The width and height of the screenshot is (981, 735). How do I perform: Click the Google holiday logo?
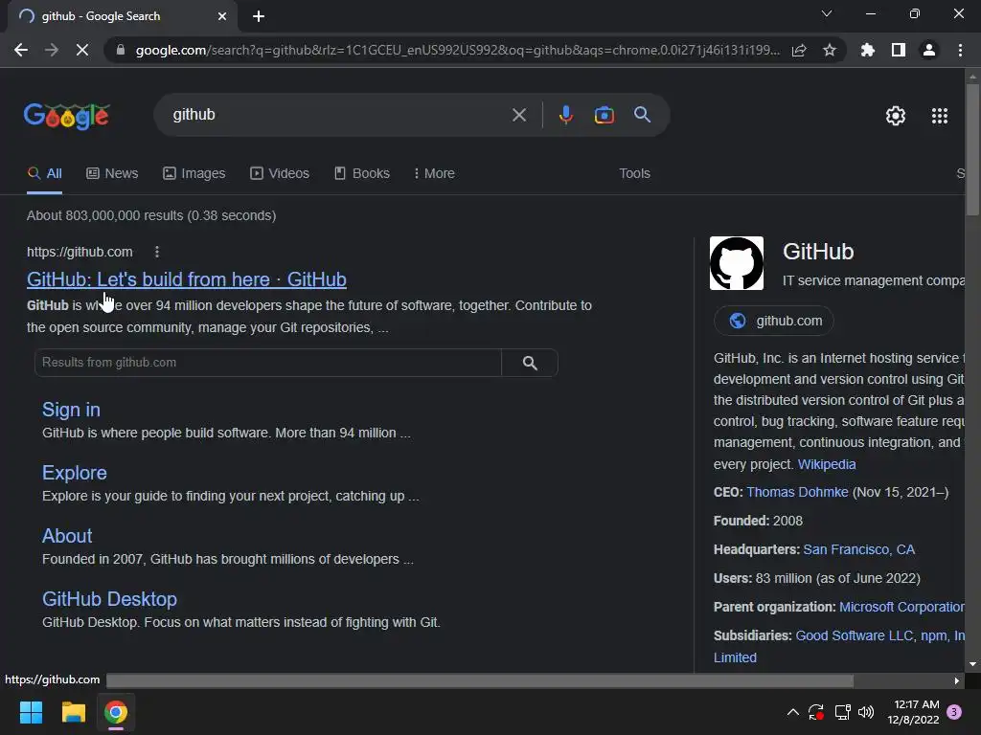click(x=67, y=116)
